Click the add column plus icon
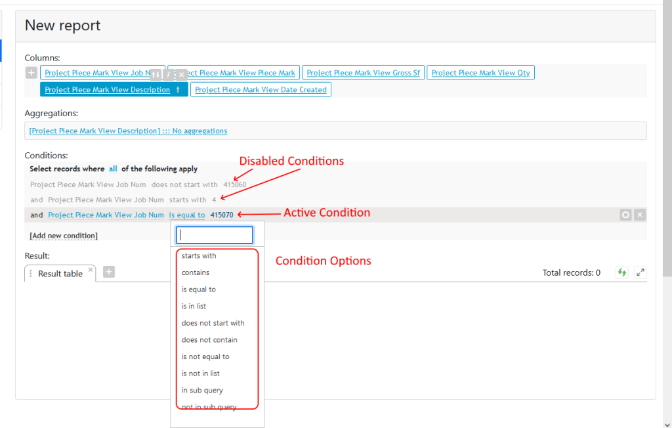The width and height of the screenshot is (672, 428). coord(31,72)
